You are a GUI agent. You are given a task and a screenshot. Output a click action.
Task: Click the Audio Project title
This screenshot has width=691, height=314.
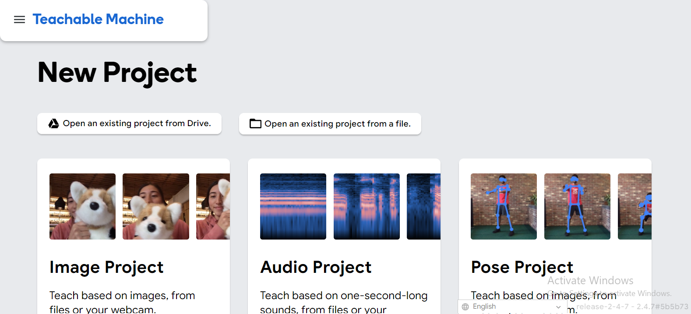316,267
